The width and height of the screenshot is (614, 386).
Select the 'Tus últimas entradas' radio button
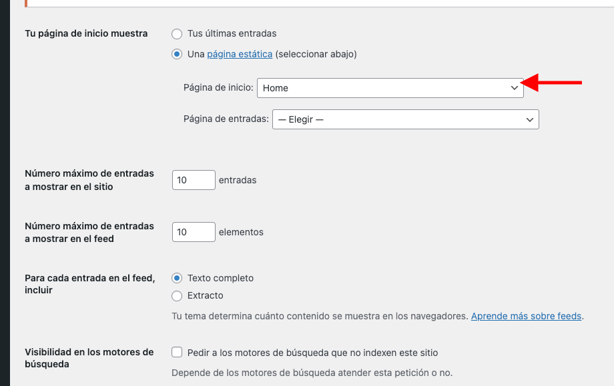point(177,34)
